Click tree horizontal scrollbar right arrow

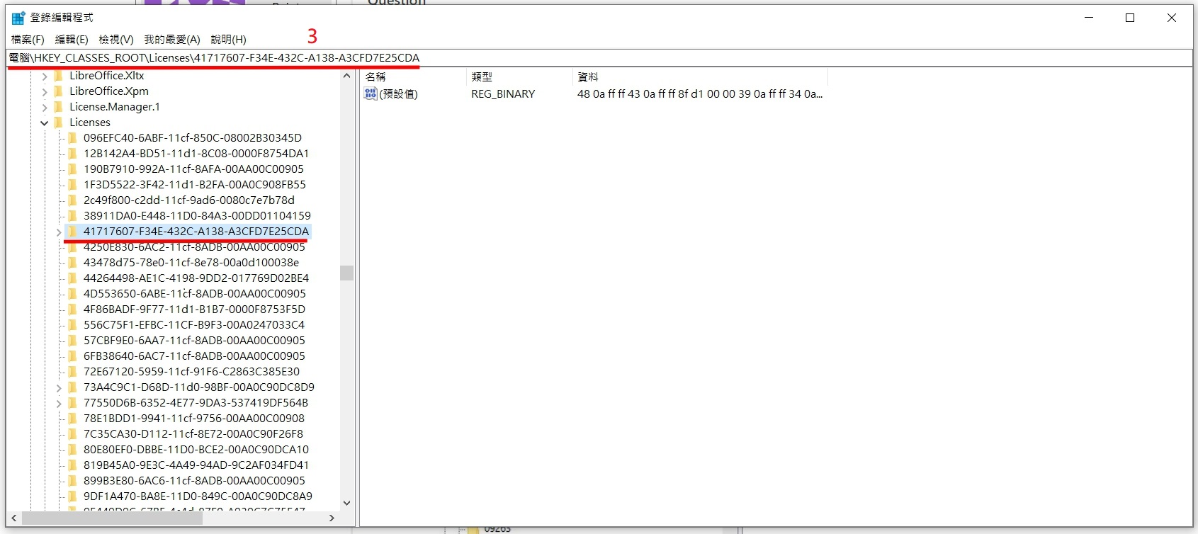point(332,518)
